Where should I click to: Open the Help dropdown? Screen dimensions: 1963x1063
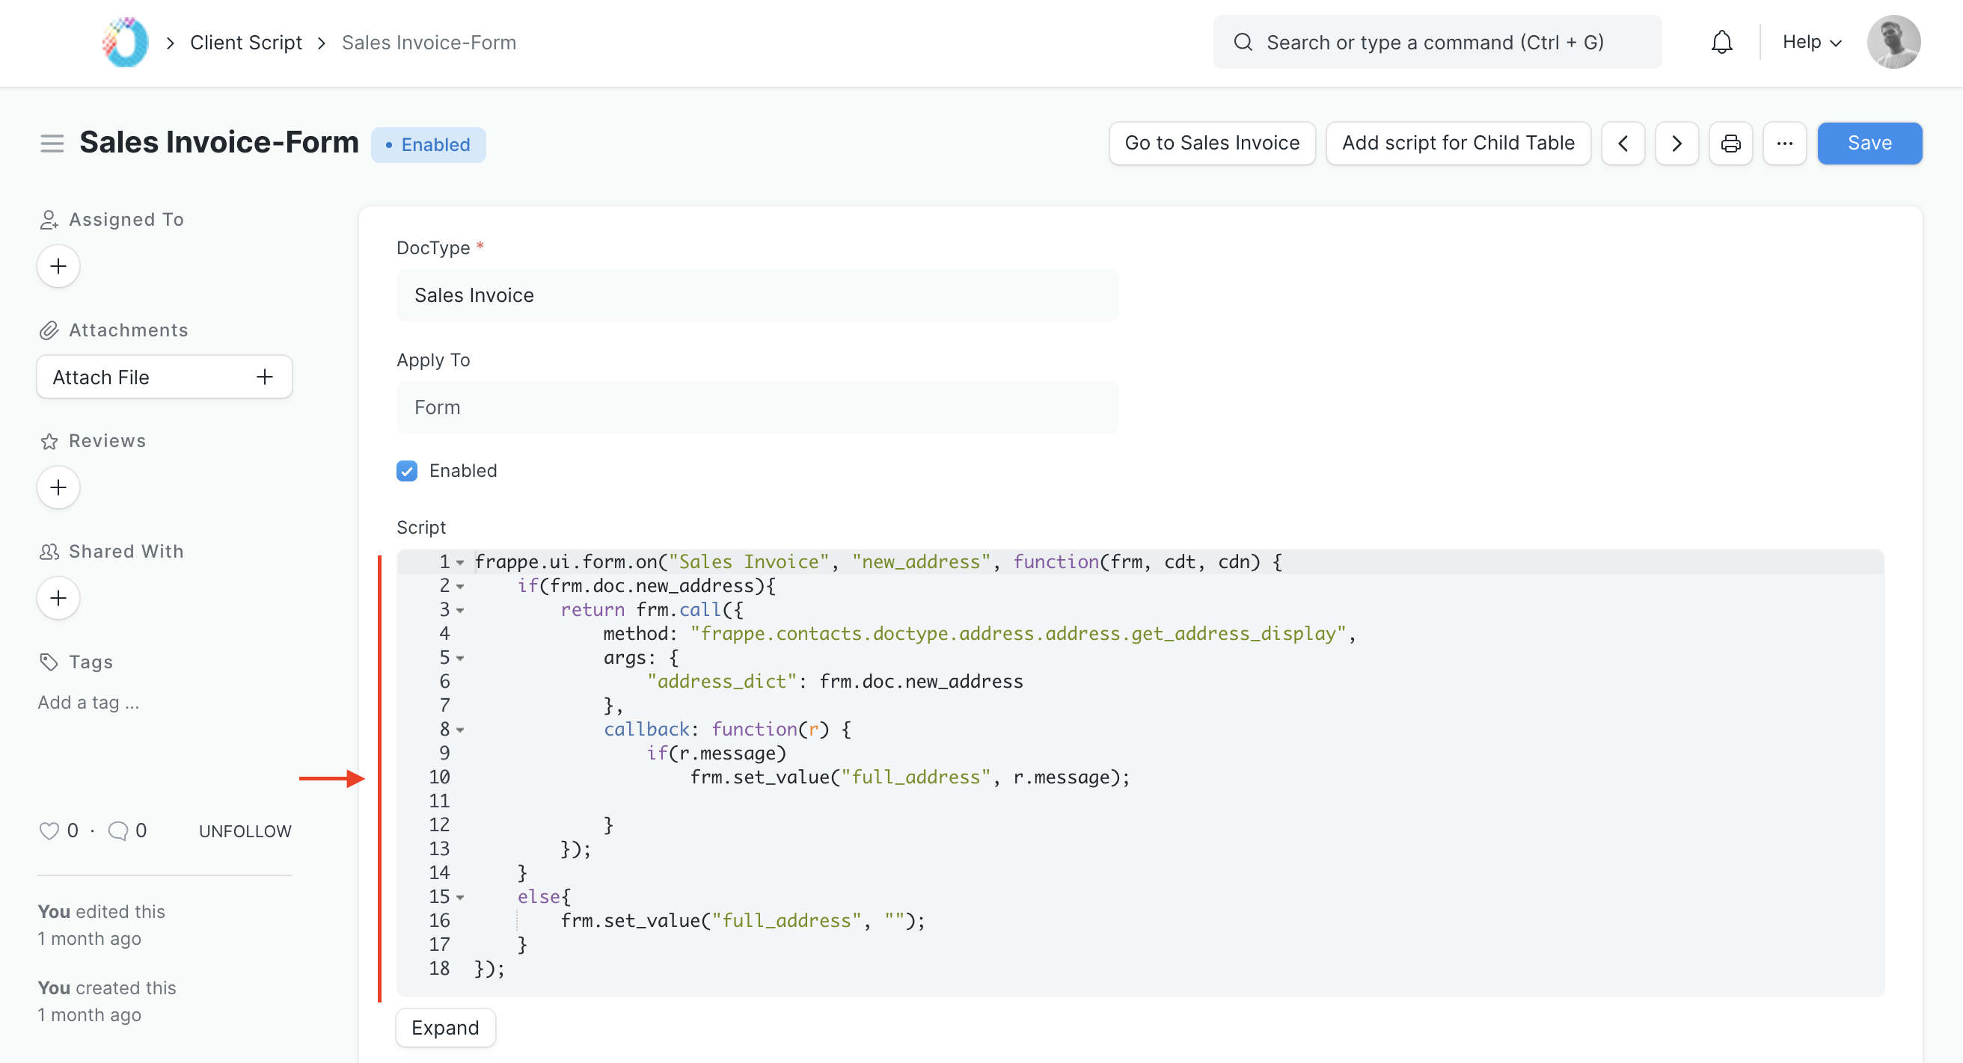1811,42
